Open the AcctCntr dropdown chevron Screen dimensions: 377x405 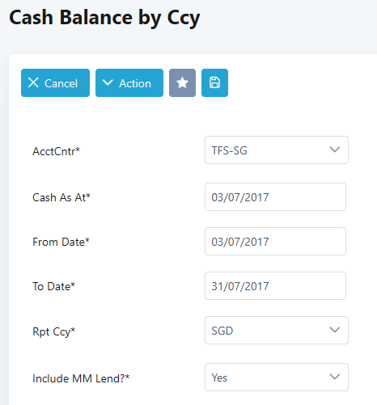coord(335,150)
